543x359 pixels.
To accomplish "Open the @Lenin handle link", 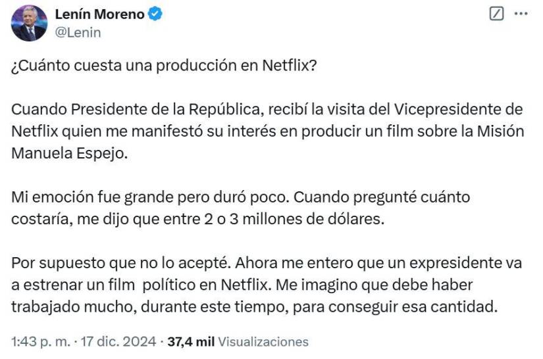I will 78,32.
